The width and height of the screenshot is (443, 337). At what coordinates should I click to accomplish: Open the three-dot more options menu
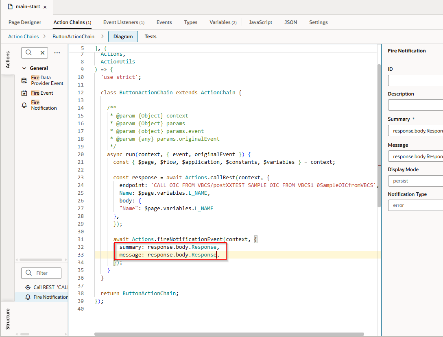[57, 53]
